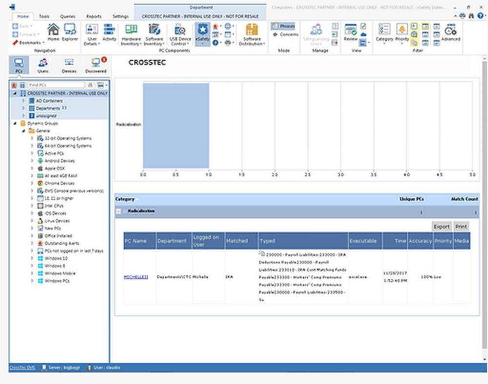Viewport: 488px width, 384px height.
Task: Open Advanced filter settings
Action: coord(450,32)
